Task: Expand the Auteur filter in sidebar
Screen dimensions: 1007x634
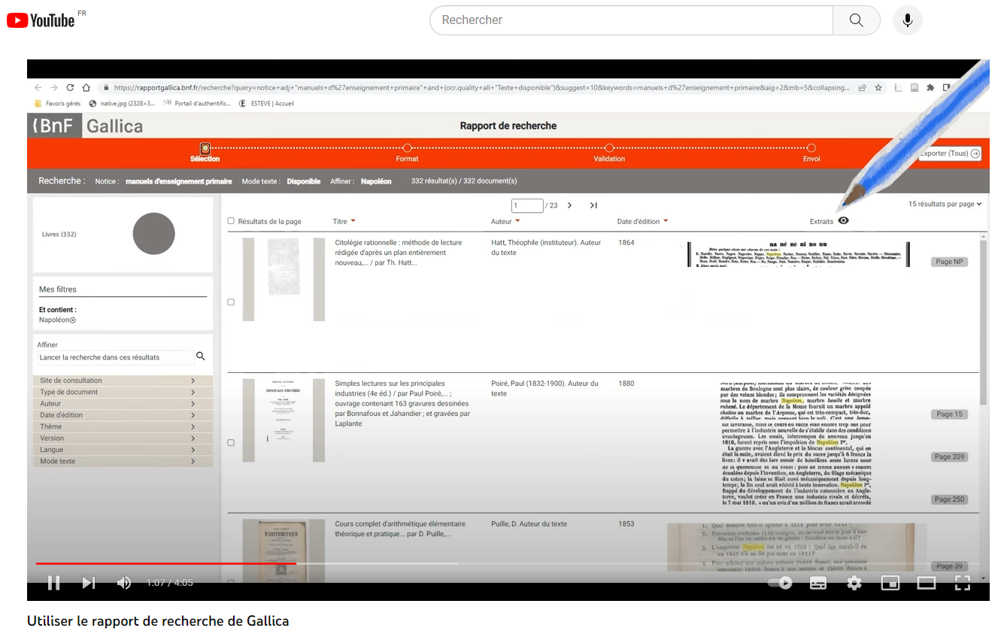Action: [123, 404]
